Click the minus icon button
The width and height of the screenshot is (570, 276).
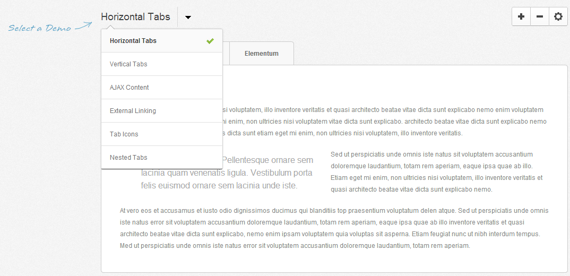pos(539,16)
